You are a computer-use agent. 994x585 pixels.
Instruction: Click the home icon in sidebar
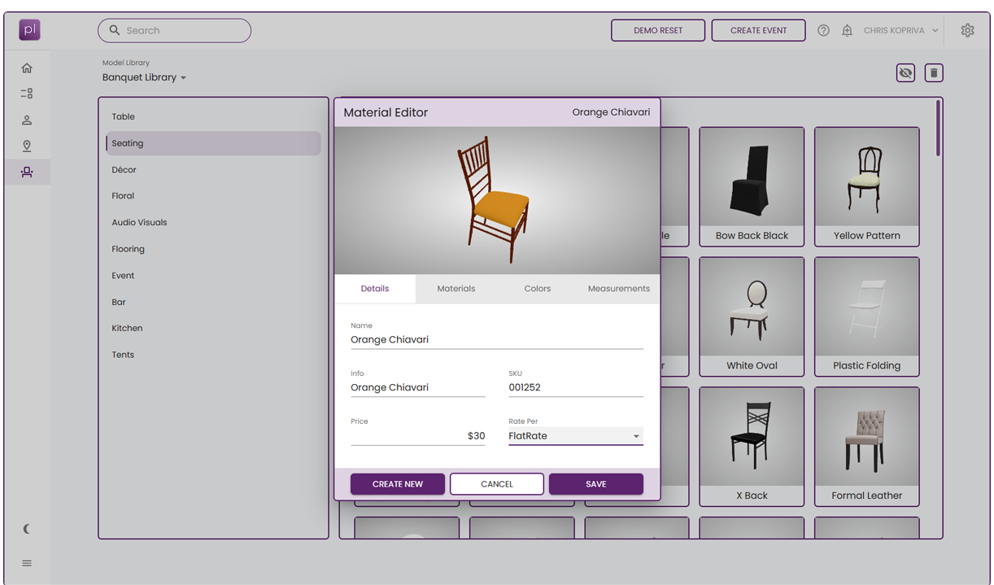tap(27, 68)
